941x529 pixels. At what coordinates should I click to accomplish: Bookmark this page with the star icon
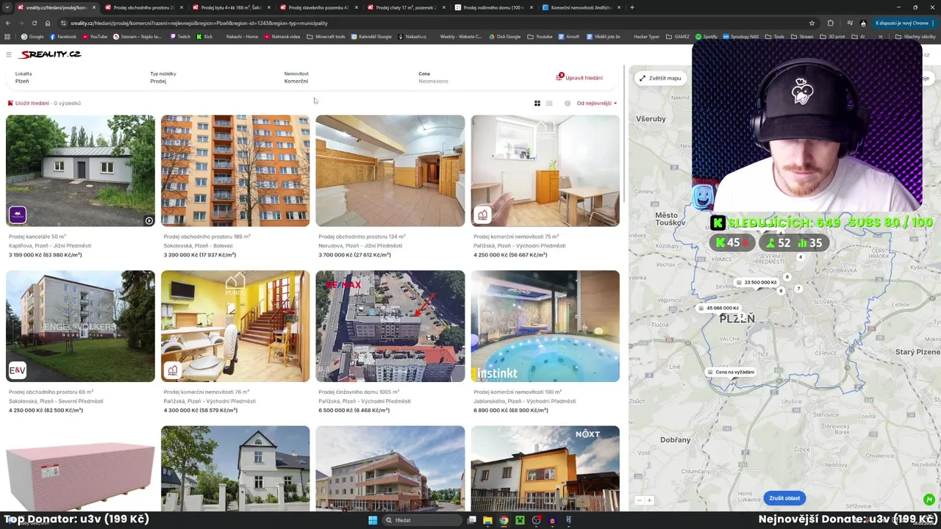tap(812, 23)
